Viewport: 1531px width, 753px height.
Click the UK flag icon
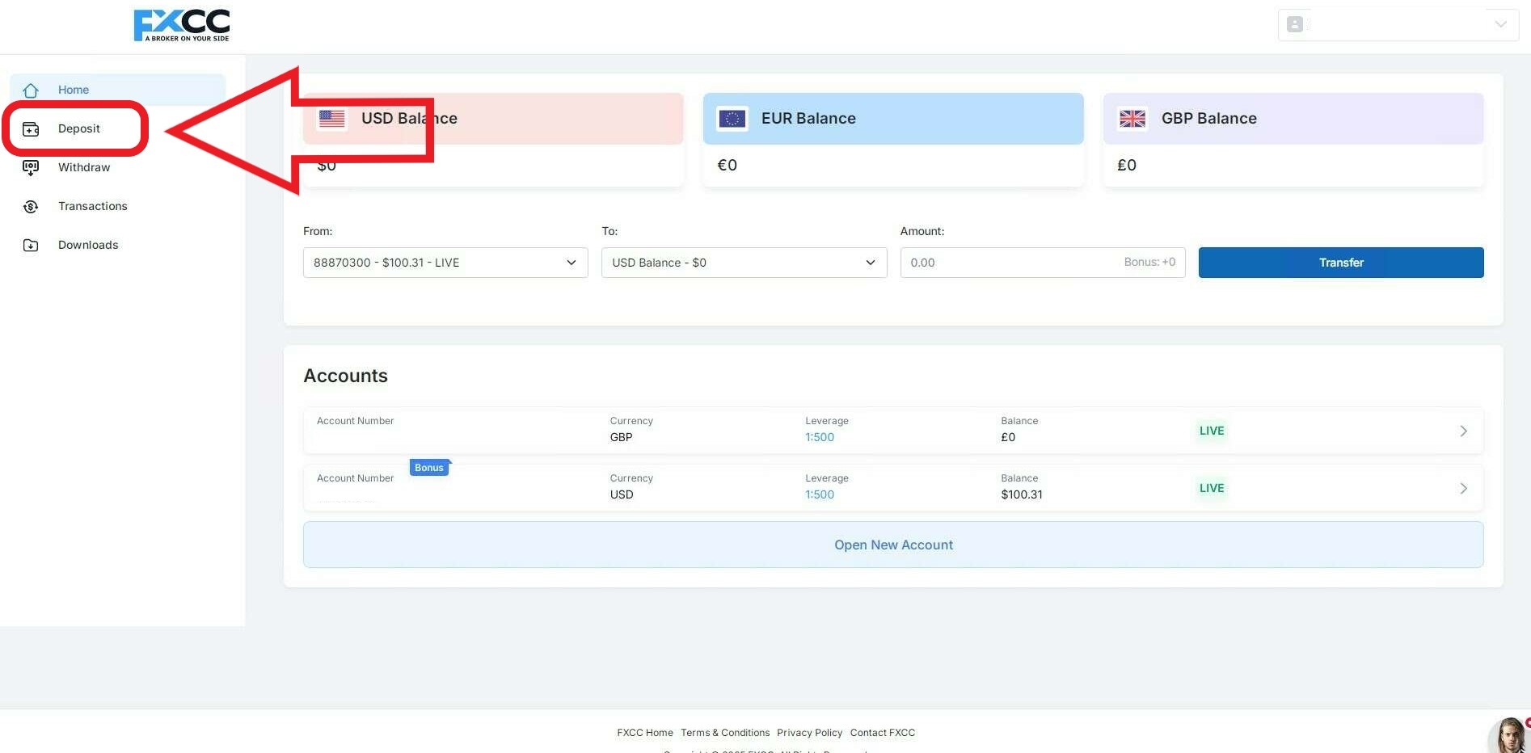[x=1132, y=119]
